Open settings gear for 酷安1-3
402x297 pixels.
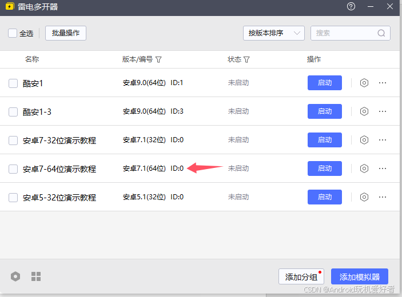[364, 111]
